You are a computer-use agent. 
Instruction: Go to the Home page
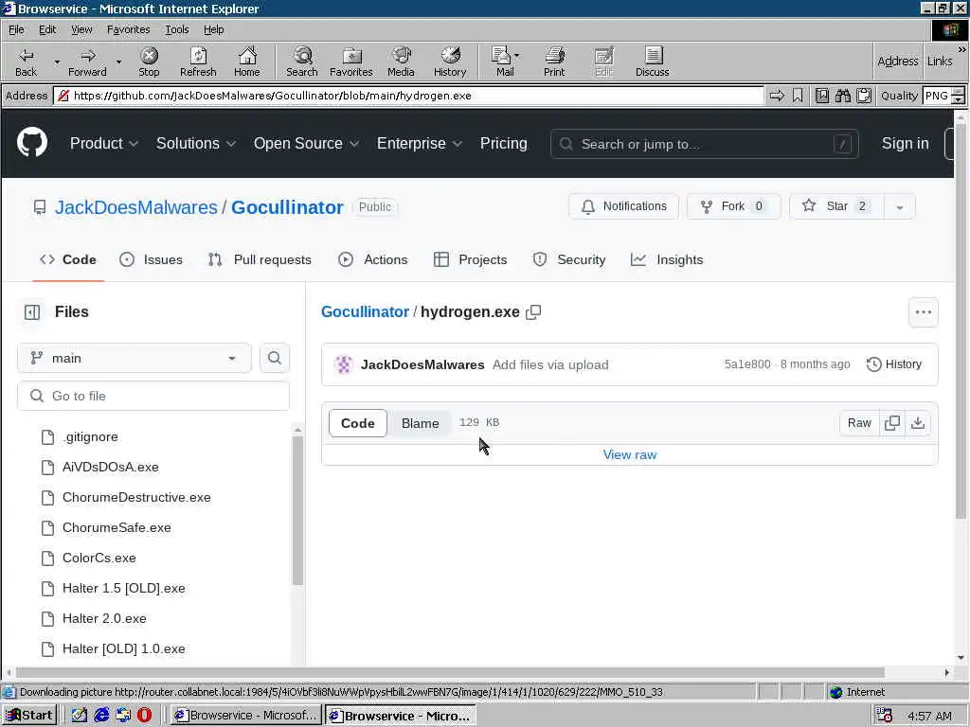point(247,62)
